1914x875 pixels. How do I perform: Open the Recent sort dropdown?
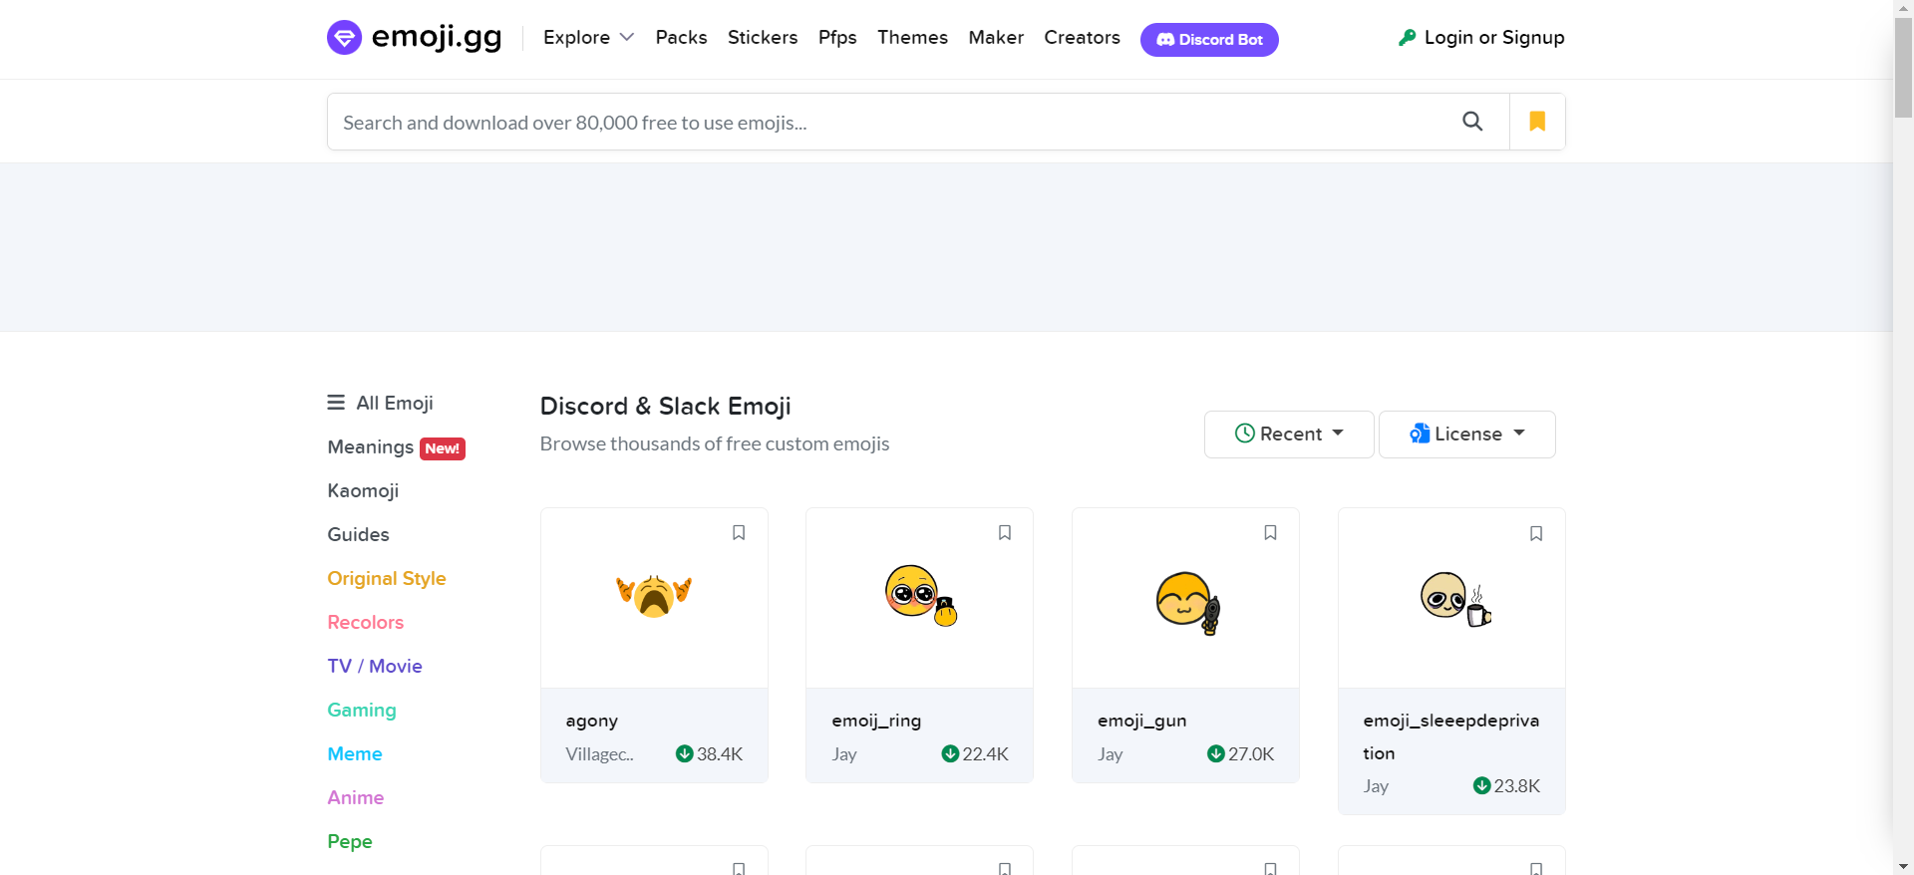[1289, 435]
